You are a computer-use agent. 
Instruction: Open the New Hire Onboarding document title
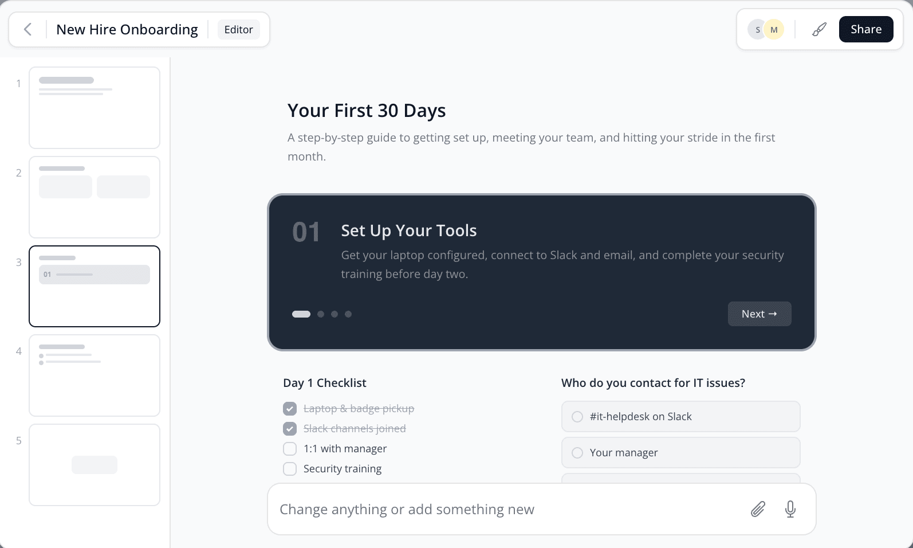pyautogui.click(x=127, y=29)
